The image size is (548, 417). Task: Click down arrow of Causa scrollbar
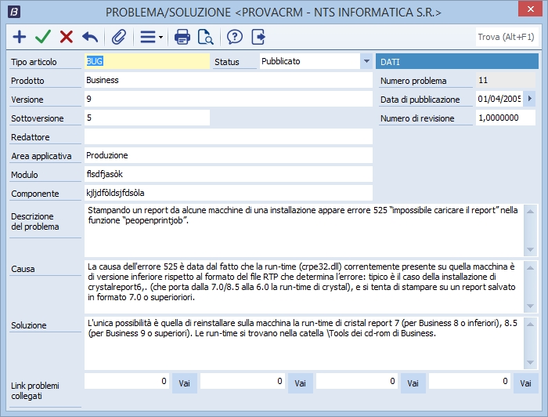(531, 306)
